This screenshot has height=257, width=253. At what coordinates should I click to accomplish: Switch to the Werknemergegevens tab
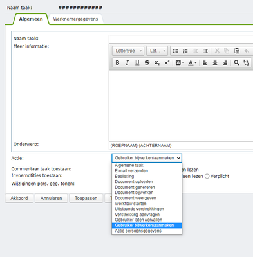[x=75, y=19]
